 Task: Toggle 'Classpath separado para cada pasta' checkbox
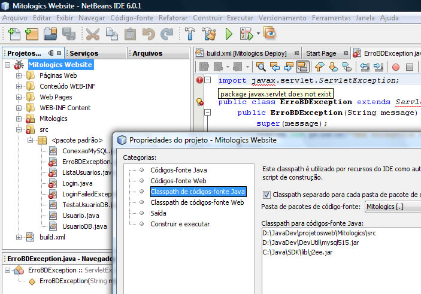coord(266,195)
